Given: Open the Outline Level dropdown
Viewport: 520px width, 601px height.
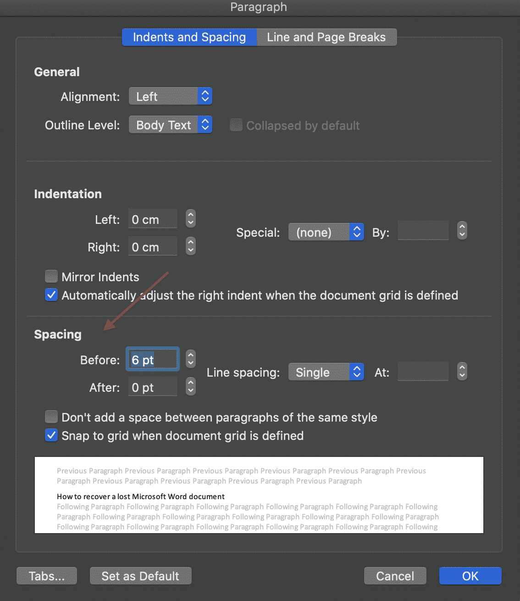Looking at the screenshot, I should (x=170, y=124).
